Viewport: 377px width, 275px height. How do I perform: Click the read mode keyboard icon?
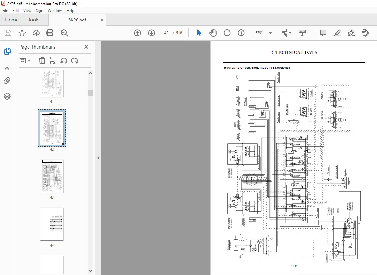pos(302,33)
